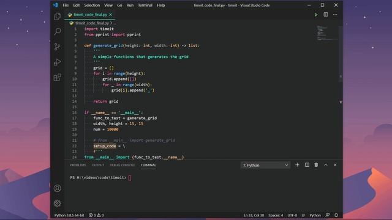Viewport: 392px width, 220px height.
Task: Close the timeit_code_final.py tab
Action: point(110,15)
